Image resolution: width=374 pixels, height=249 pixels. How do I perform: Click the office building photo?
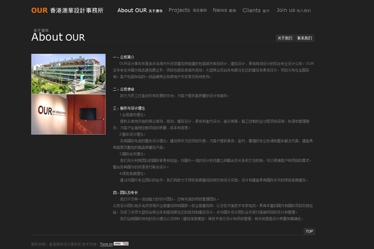pyautogui.click(x=68, y=74)
